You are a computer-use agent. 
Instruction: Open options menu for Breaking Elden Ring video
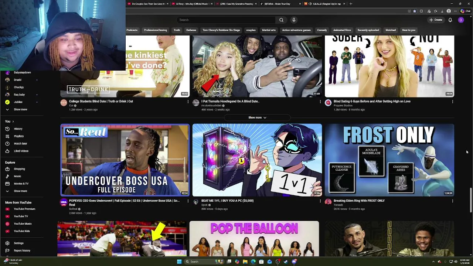452,201
